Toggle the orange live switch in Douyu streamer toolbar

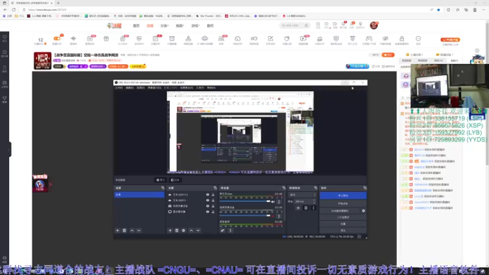(x=57, y=38)
